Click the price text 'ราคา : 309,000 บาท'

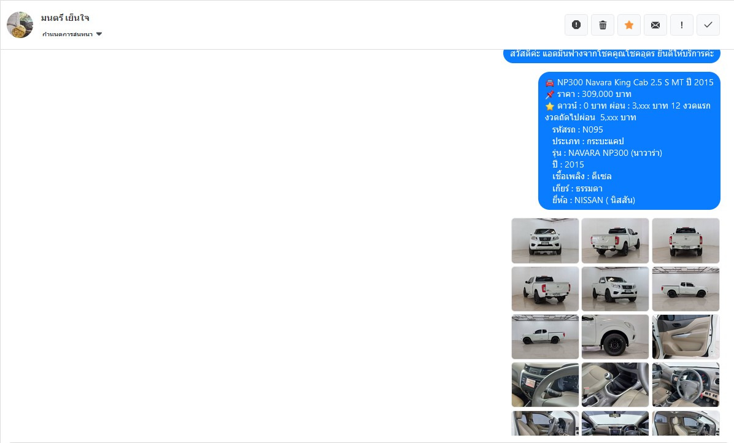(x=594, y=94)
